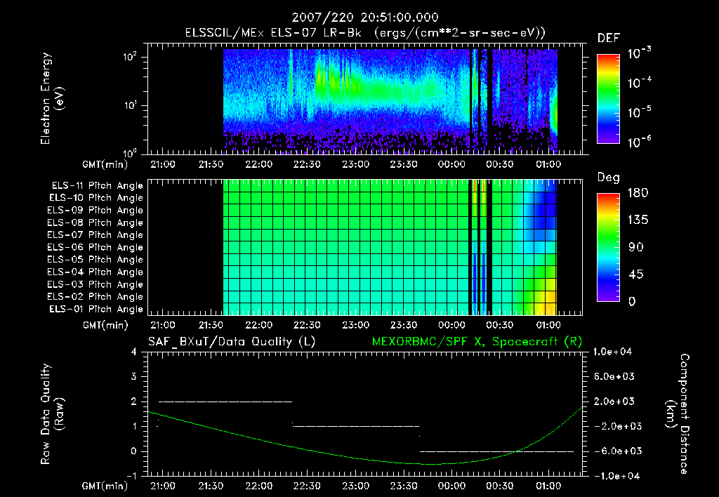
Task: Click the Component Distance (km) axis label
Action: point(678,414)
